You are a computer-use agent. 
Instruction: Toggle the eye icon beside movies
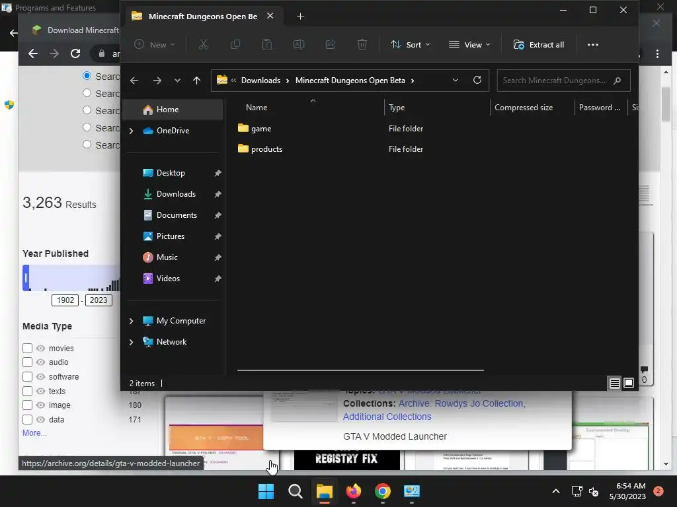tap(40, 348)
